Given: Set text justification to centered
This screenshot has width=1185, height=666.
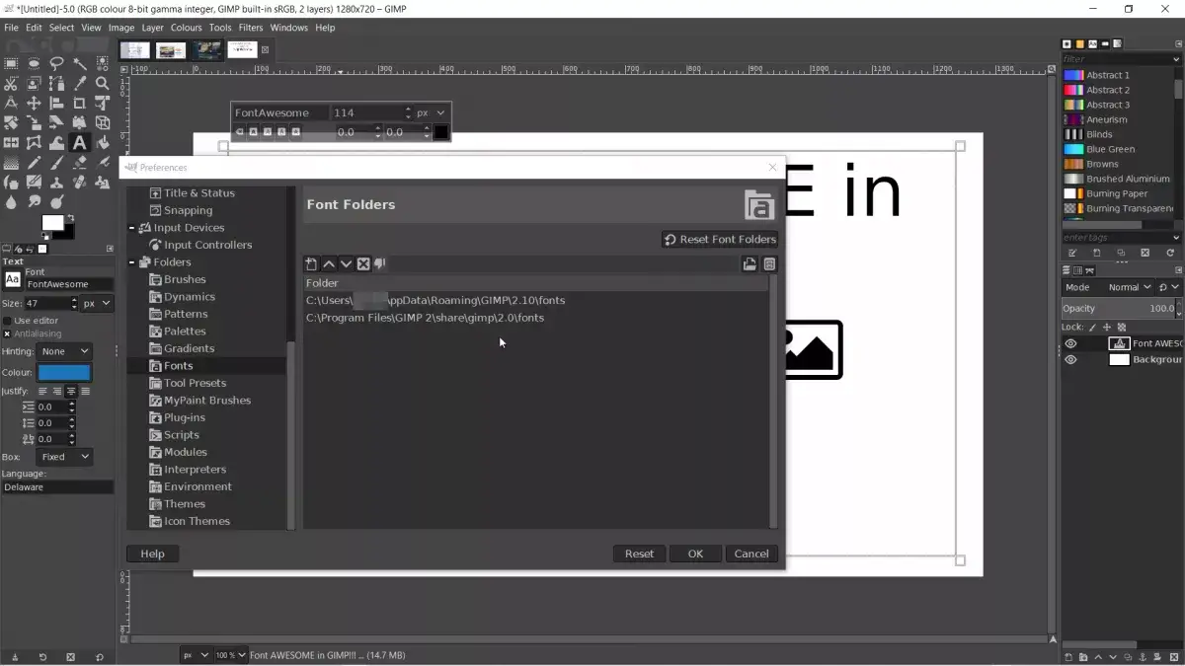Looking at the screenshot, I should click(71, 391).
